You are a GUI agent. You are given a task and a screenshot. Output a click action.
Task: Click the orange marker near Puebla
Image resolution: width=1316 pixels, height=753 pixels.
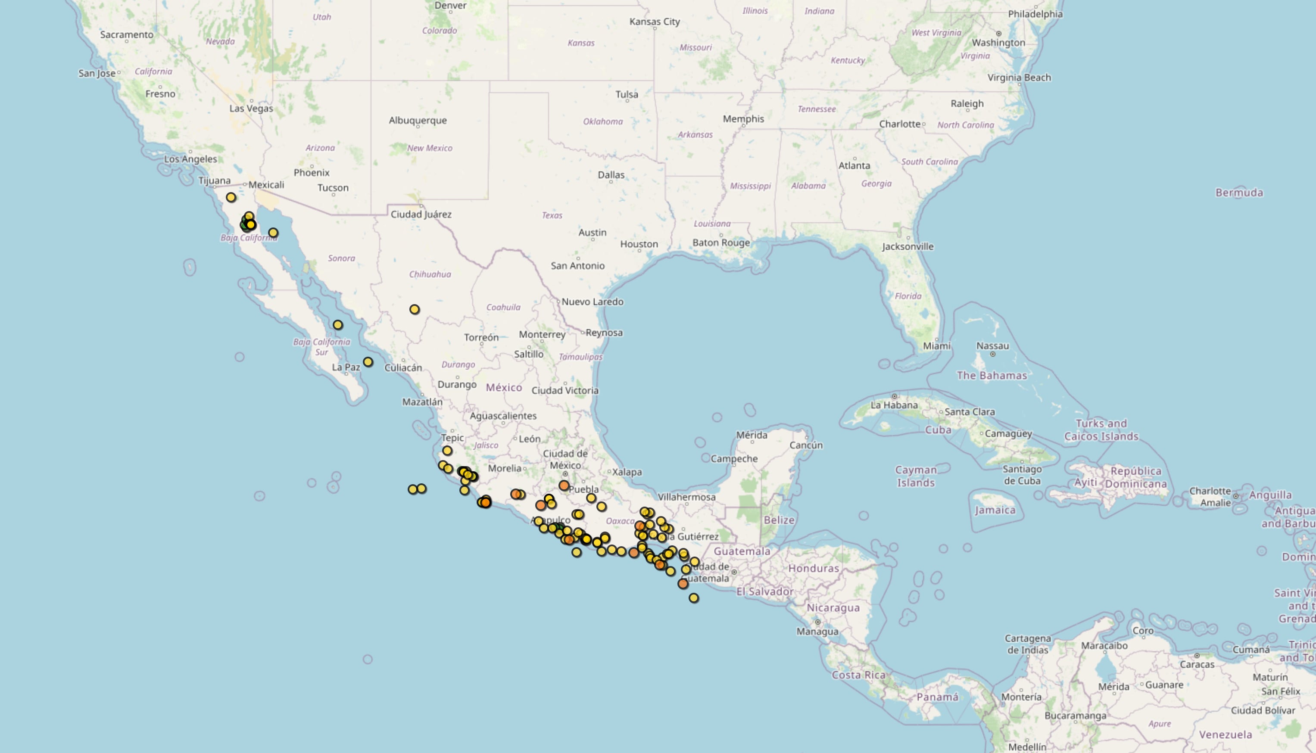tap(564, 485)
